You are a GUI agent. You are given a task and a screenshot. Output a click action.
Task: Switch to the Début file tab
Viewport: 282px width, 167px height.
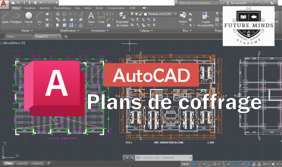(x=11, y=36)
